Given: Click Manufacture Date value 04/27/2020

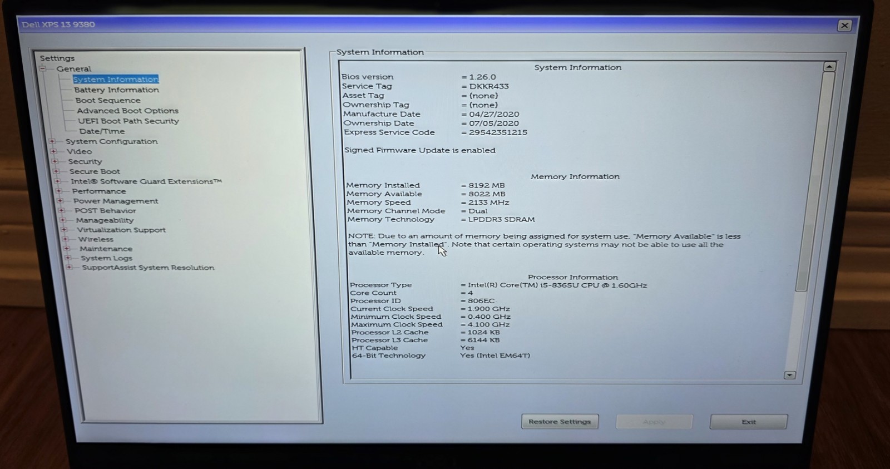Looking at the screenshot, I should point(494,114).
